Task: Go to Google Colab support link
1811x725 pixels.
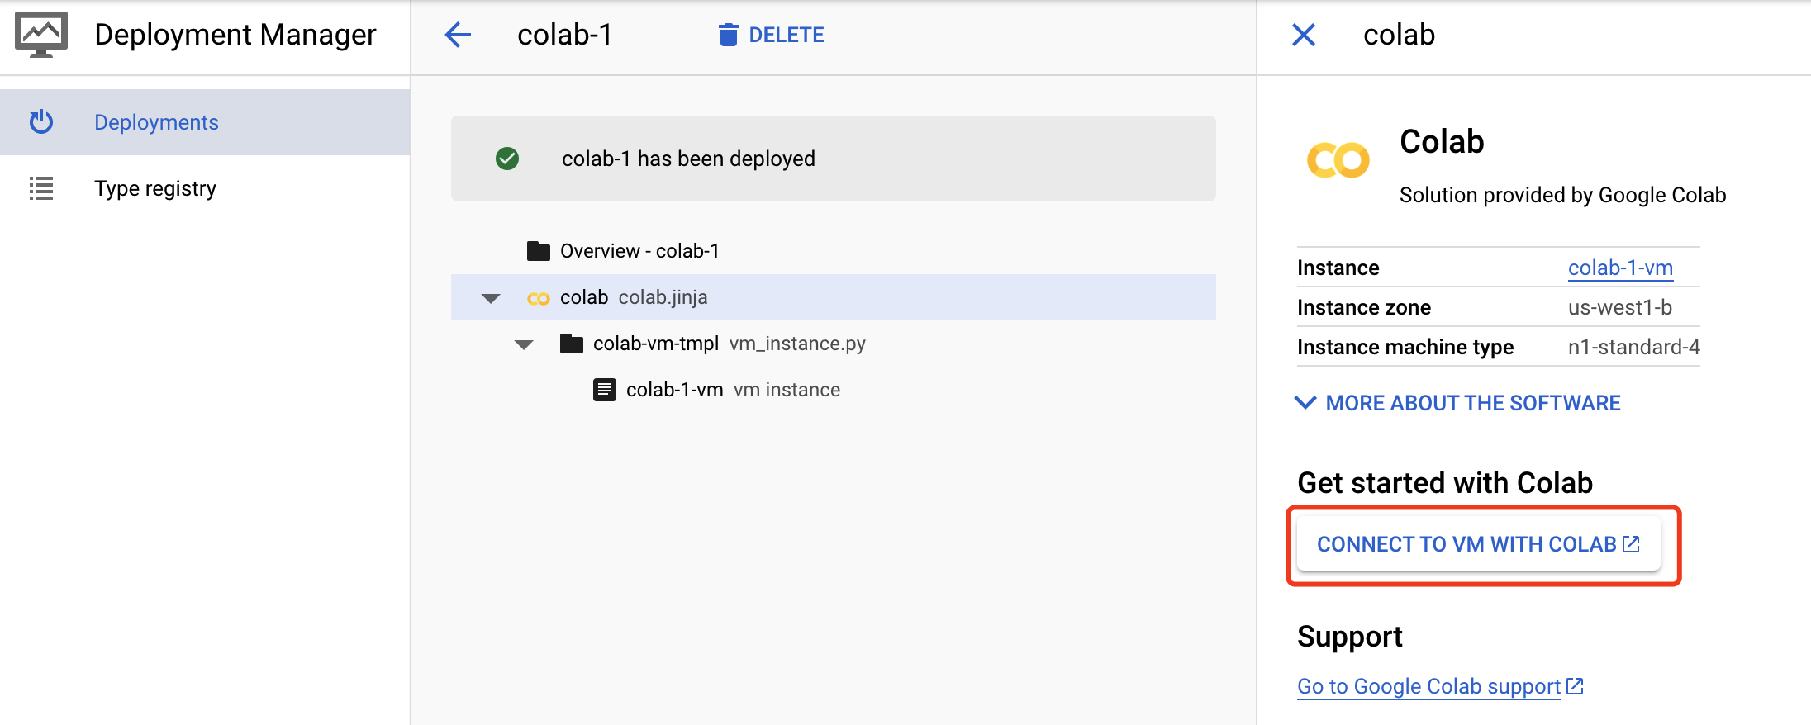Action: [x=1428, y=686]
